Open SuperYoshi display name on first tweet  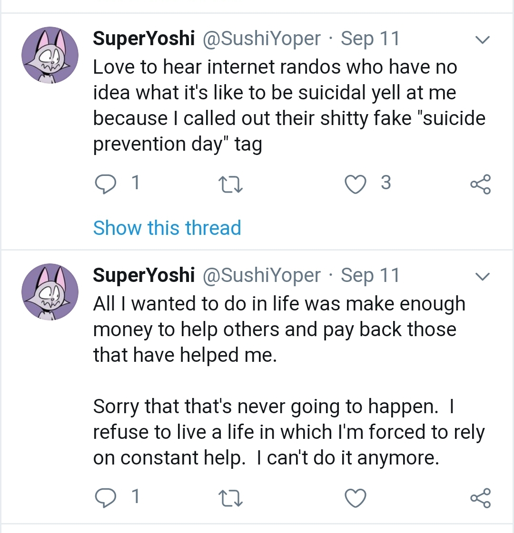[144, 39]
